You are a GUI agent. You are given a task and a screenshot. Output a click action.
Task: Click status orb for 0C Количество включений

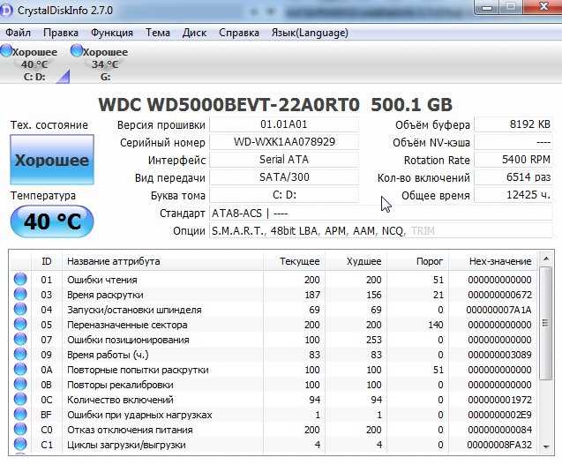coord(20,400)
